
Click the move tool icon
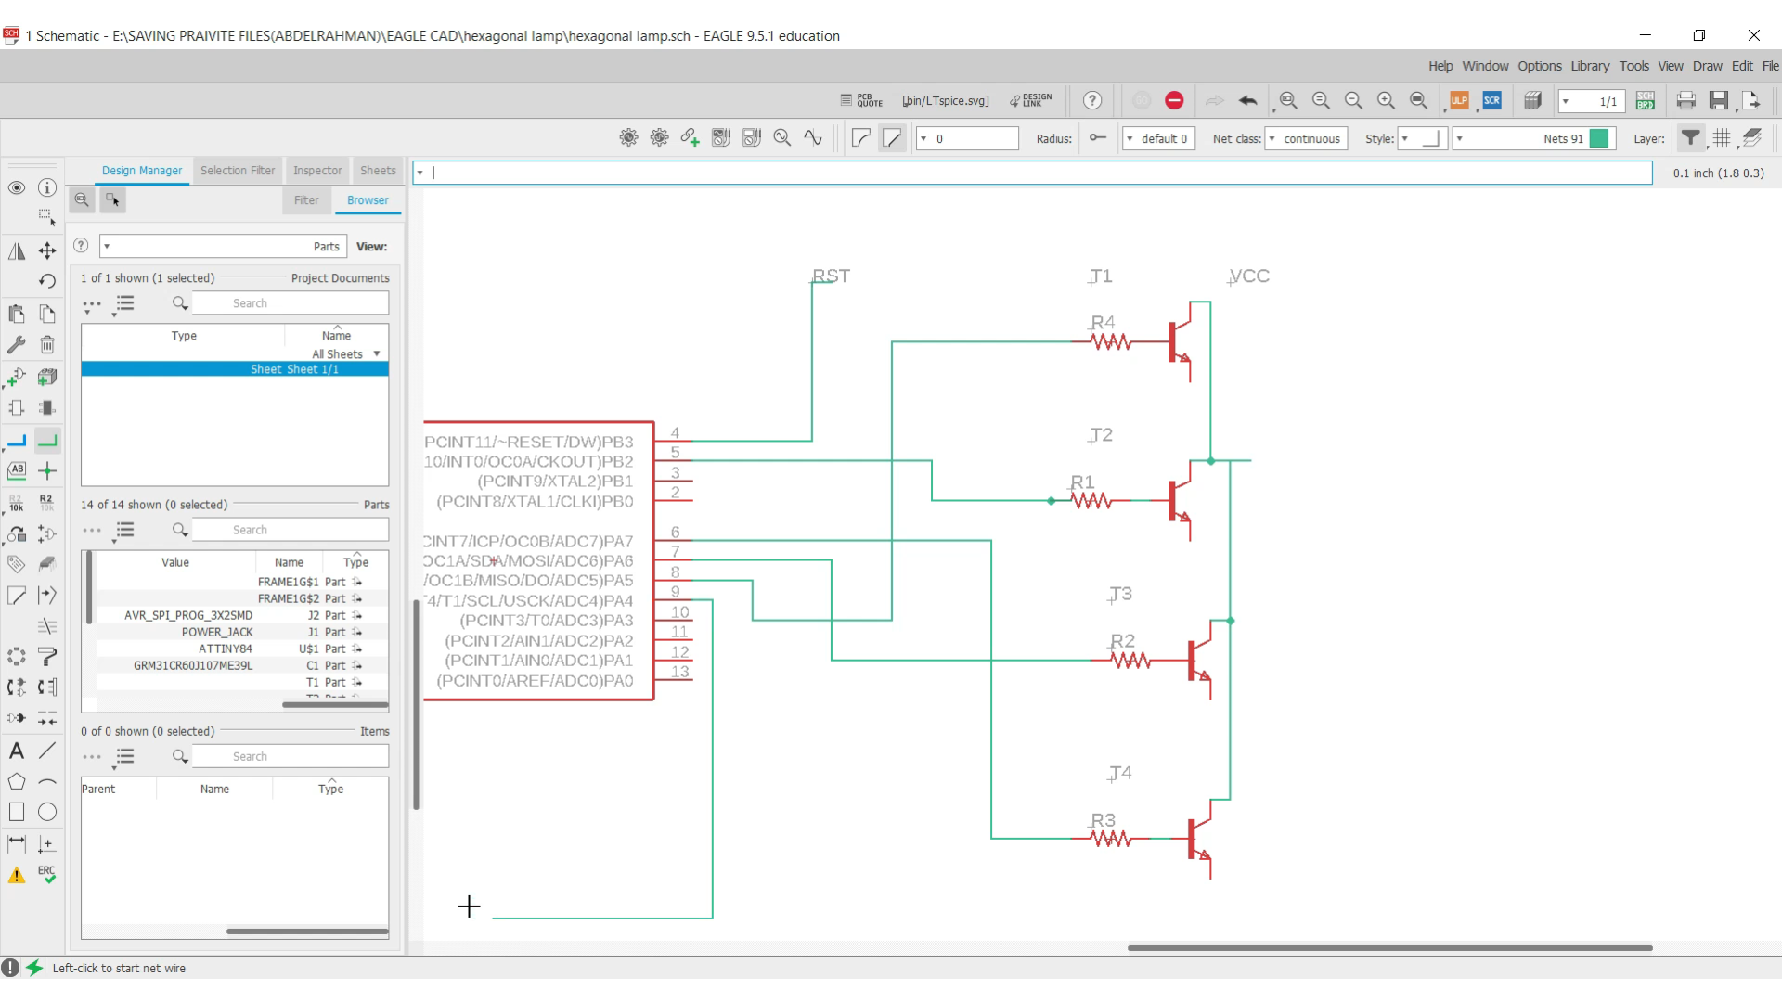point(46,250)
